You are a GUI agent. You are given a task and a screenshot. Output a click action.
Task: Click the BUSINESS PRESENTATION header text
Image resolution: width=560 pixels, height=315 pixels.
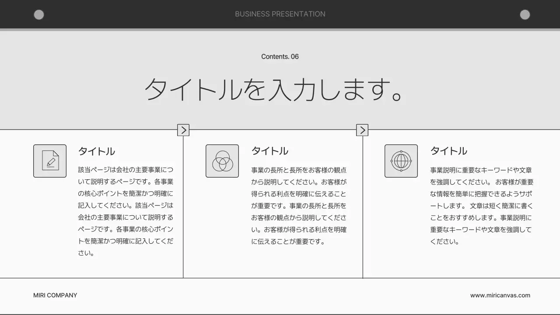280,14
